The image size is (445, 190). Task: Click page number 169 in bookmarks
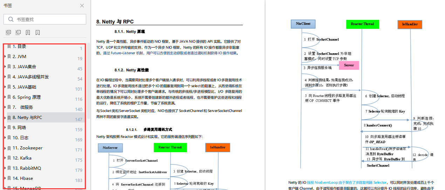click(79, 140)
